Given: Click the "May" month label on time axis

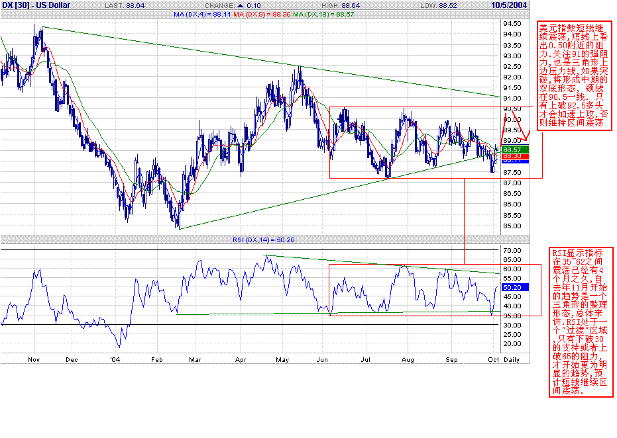Looking at the screenshot, I should click(x=282, y=359).
